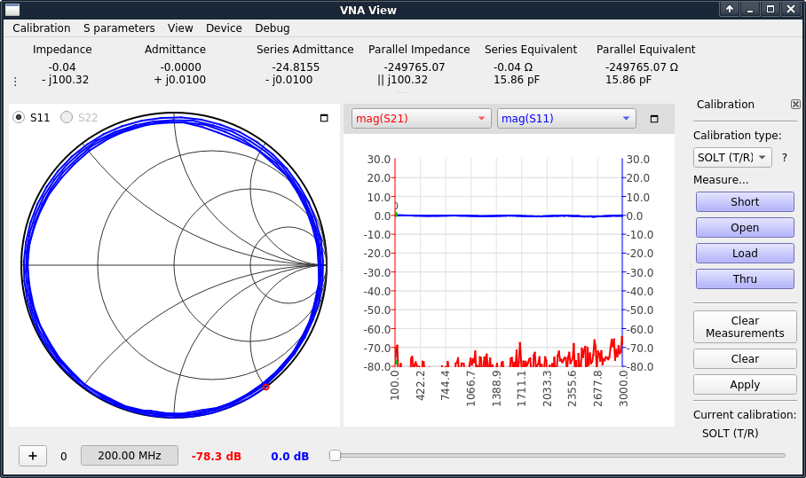Click Clear Measurements button
The height and width of the screenshot is (478, 806).
point(745,326)
